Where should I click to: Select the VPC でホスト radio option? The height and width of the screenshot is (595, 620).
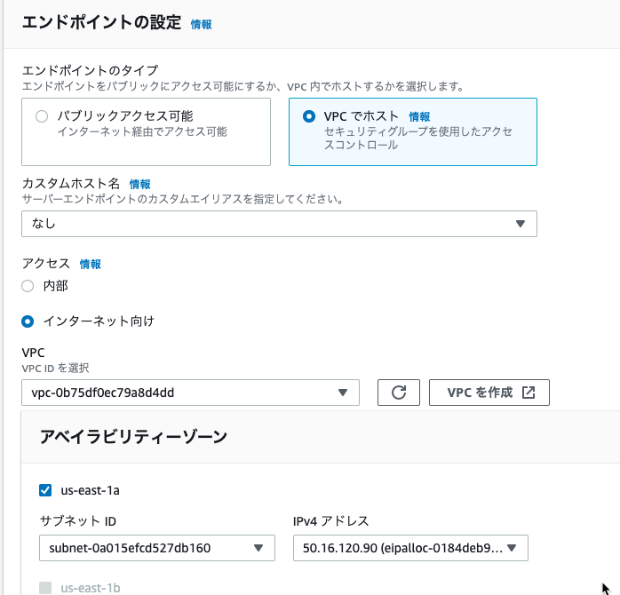(x=309, y=116)
